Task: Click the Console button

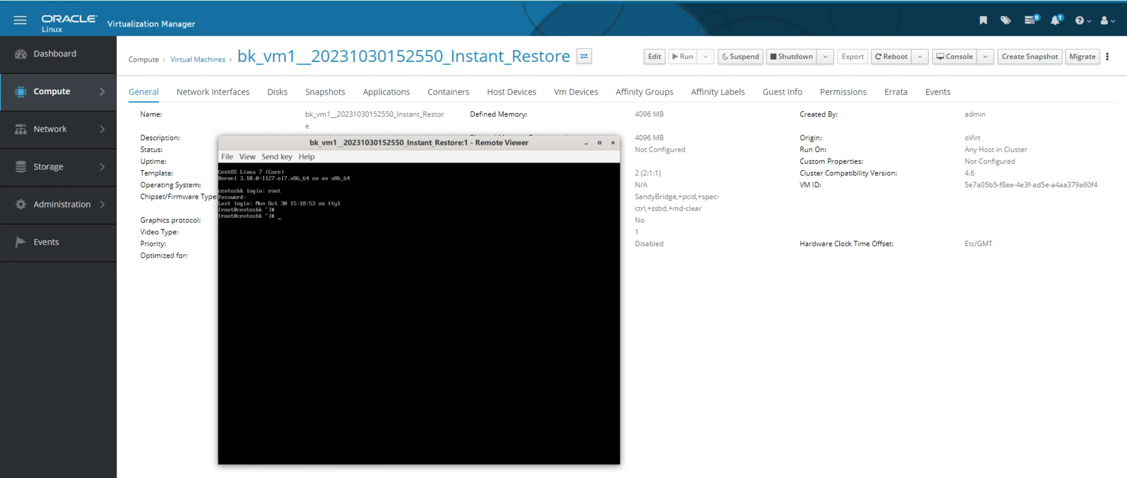Action: click(954, 57)
